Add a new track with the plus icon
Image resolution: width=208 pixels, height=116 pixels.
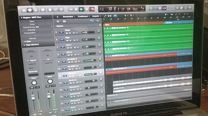pos(58,21)
